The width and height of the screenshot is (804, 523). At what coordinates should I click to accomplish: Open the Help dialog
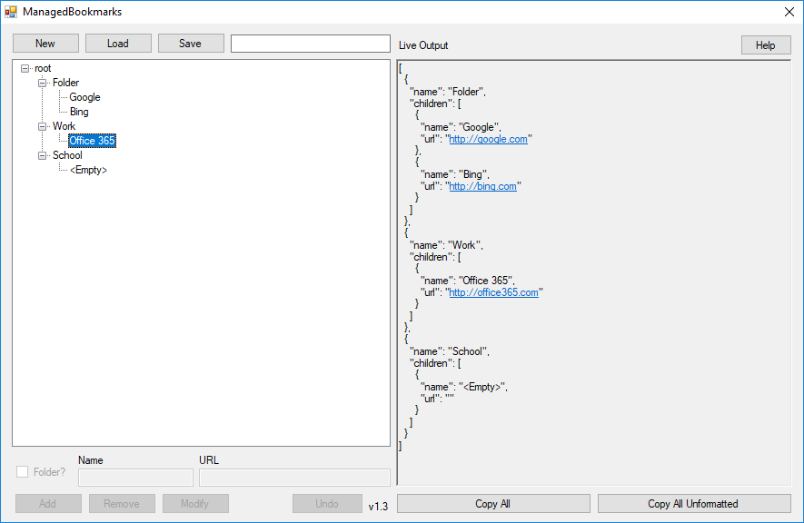click(x=764, y=44)
